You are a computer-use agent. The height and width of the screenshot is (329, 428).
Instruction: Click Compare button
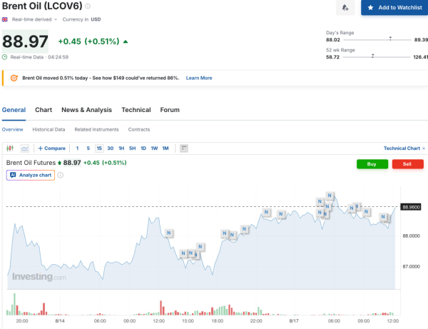52,148
